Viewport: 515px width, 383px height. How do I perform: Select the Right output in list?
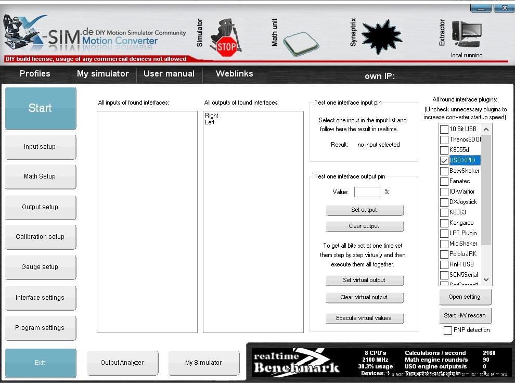point(212,116)
